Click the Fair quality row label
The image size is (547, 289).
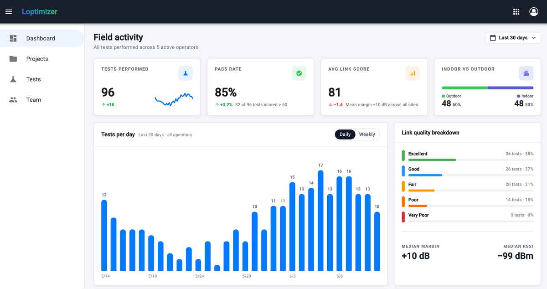tap(413, 185)
